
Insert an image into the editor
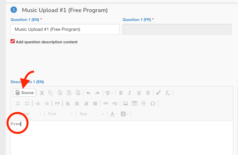pos(125,103)
